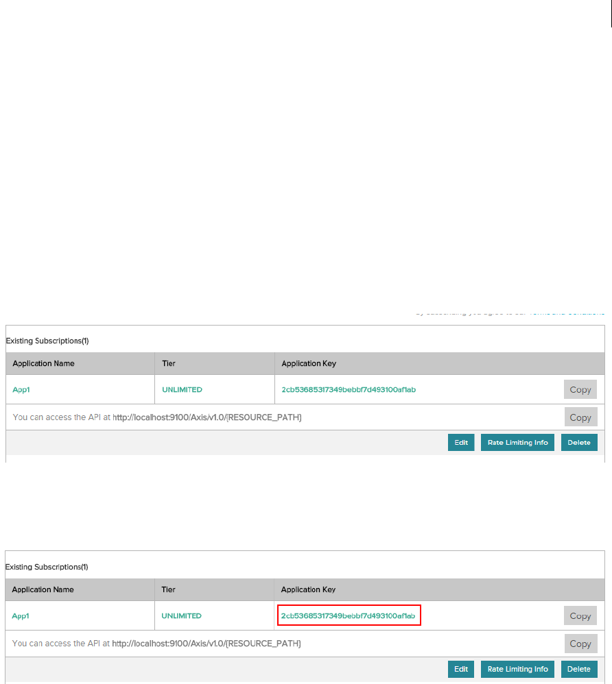The width and height of the screenshot is (612, 684).
Task: Click the highlighted application key in lower table
Action: coord(348,615)
